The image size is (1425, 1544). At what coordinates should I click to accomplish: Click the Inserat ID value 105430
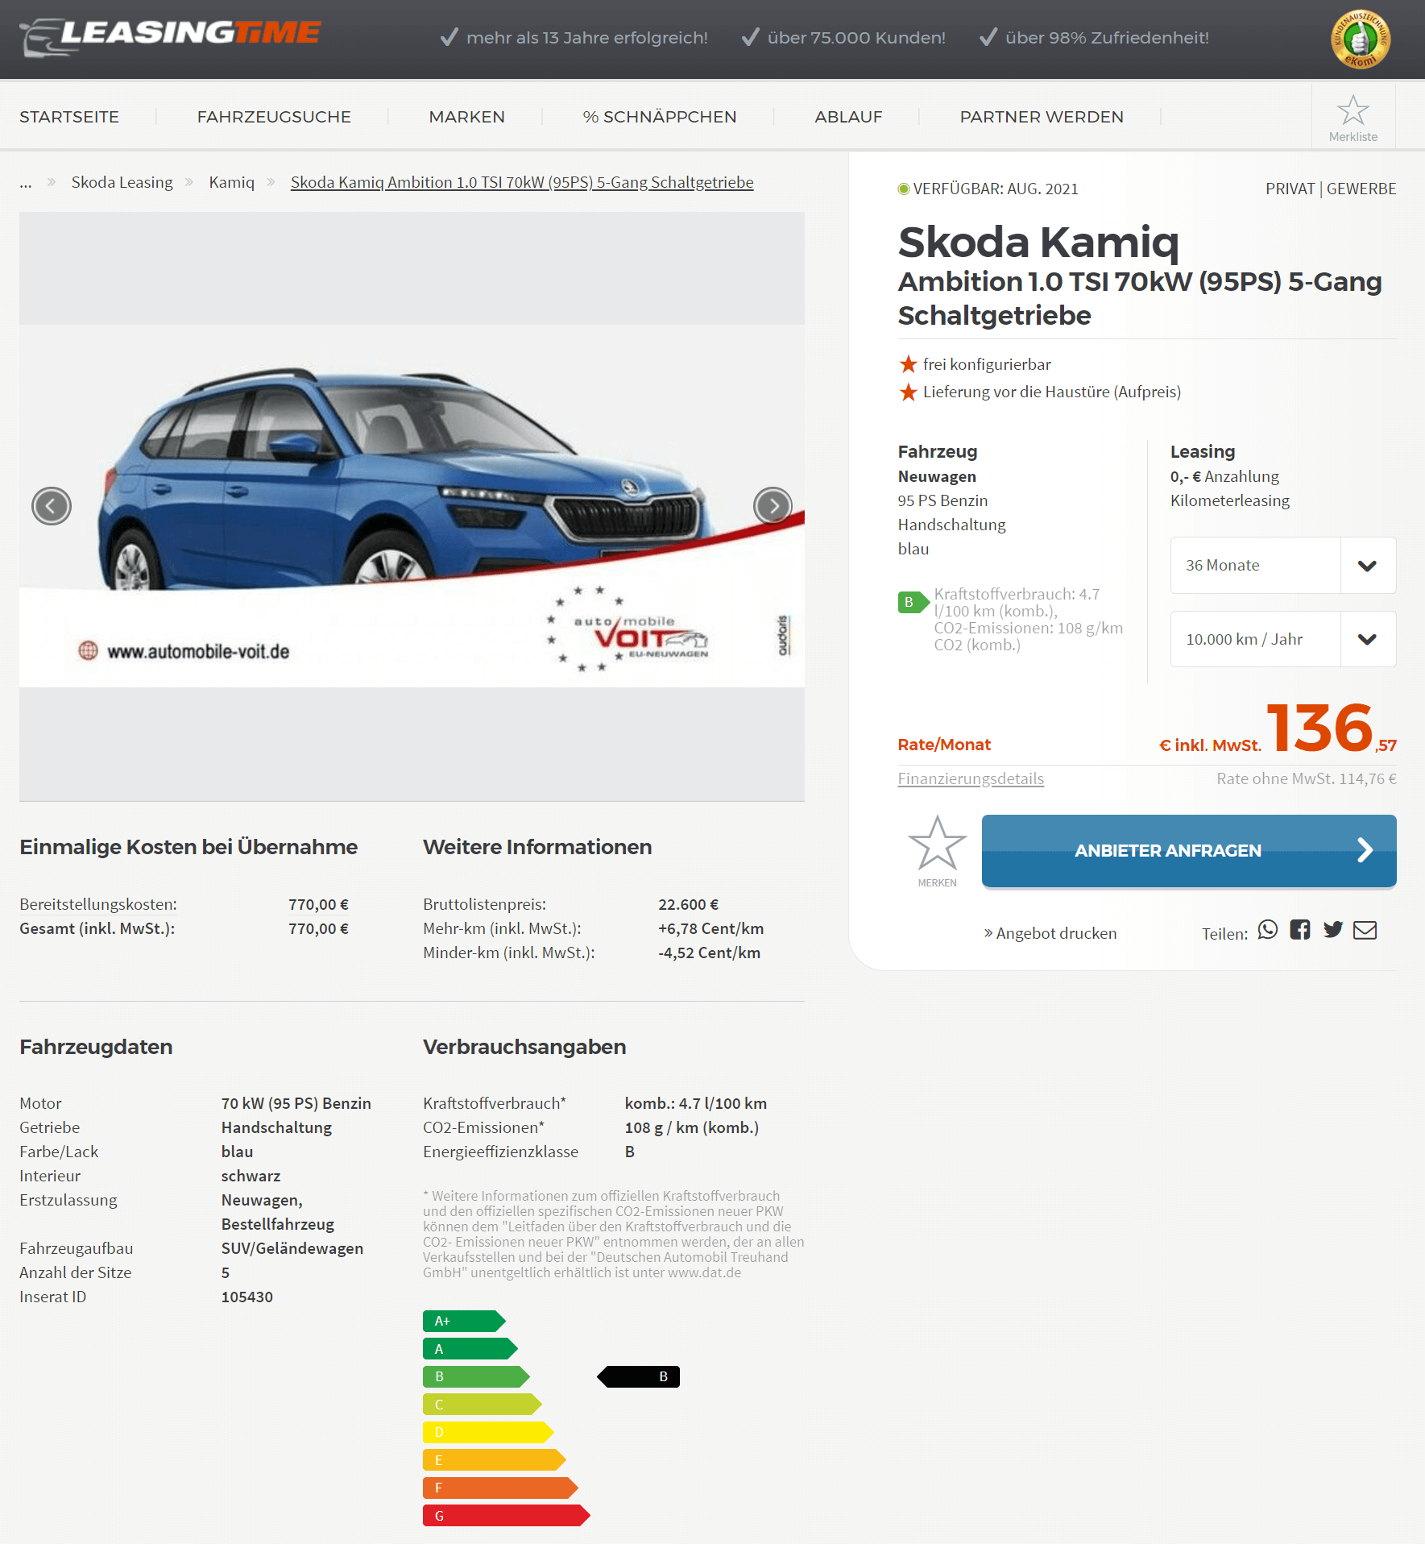click(x=247, y=1297)
